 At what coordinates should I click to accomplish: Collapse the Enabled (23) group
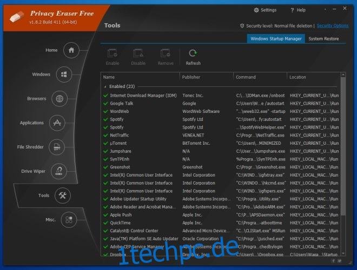tap(105, 86)
